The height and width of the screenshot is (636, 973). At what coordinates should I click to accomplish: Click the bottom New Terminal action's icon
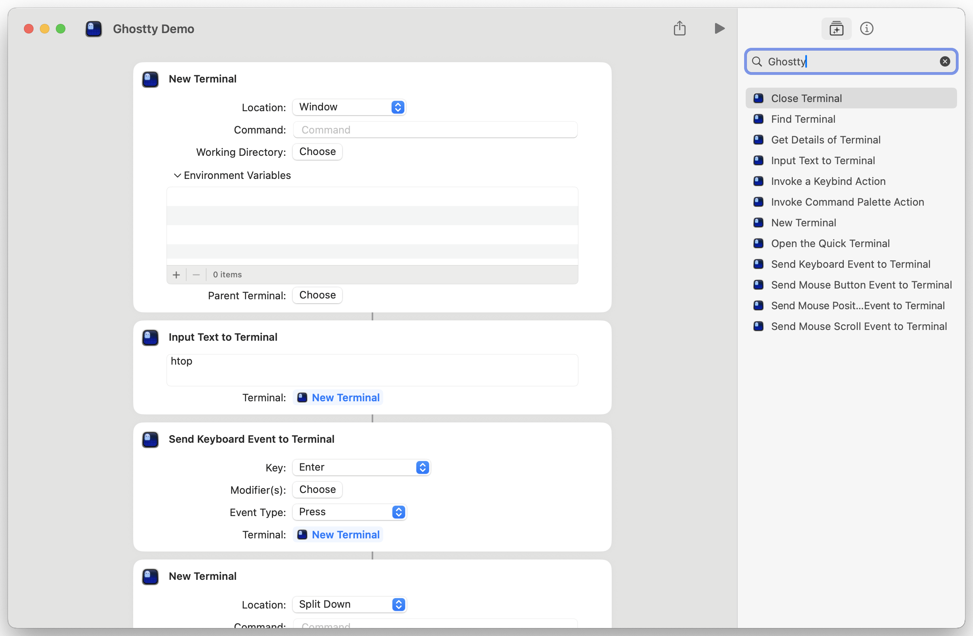150,576
